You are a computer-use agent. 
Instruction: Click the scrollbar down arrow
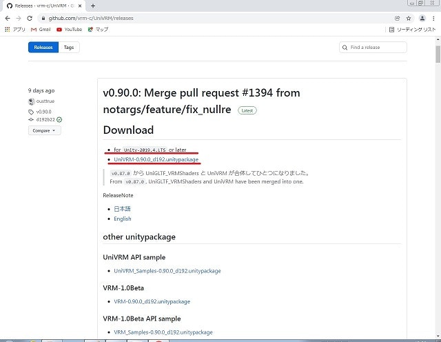pos(438,336)
